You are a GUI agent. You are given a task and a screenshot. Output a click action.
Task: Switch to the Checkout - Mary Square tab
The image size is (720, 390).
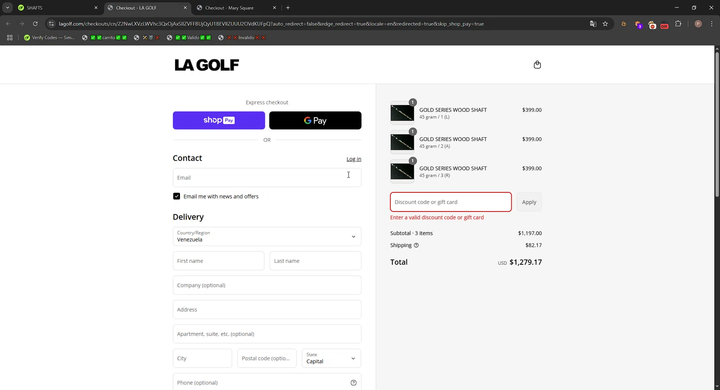coord(236,8)
